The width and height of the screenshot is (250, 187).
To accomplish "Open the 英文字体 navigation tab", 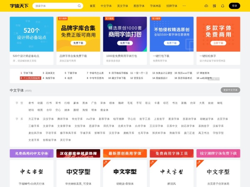I will [x=122, y=6].
